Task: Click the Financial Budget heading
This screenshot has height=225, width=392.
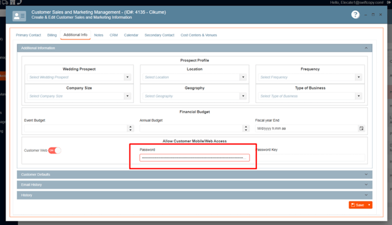Action: click(194, 112)
